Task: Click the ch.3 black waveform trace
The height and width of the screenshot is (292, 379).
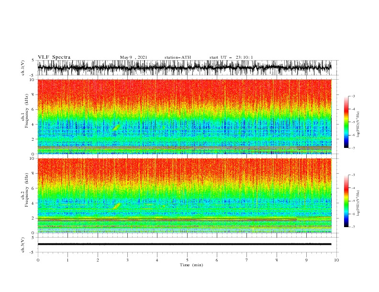Action: (x=184, y=244)
